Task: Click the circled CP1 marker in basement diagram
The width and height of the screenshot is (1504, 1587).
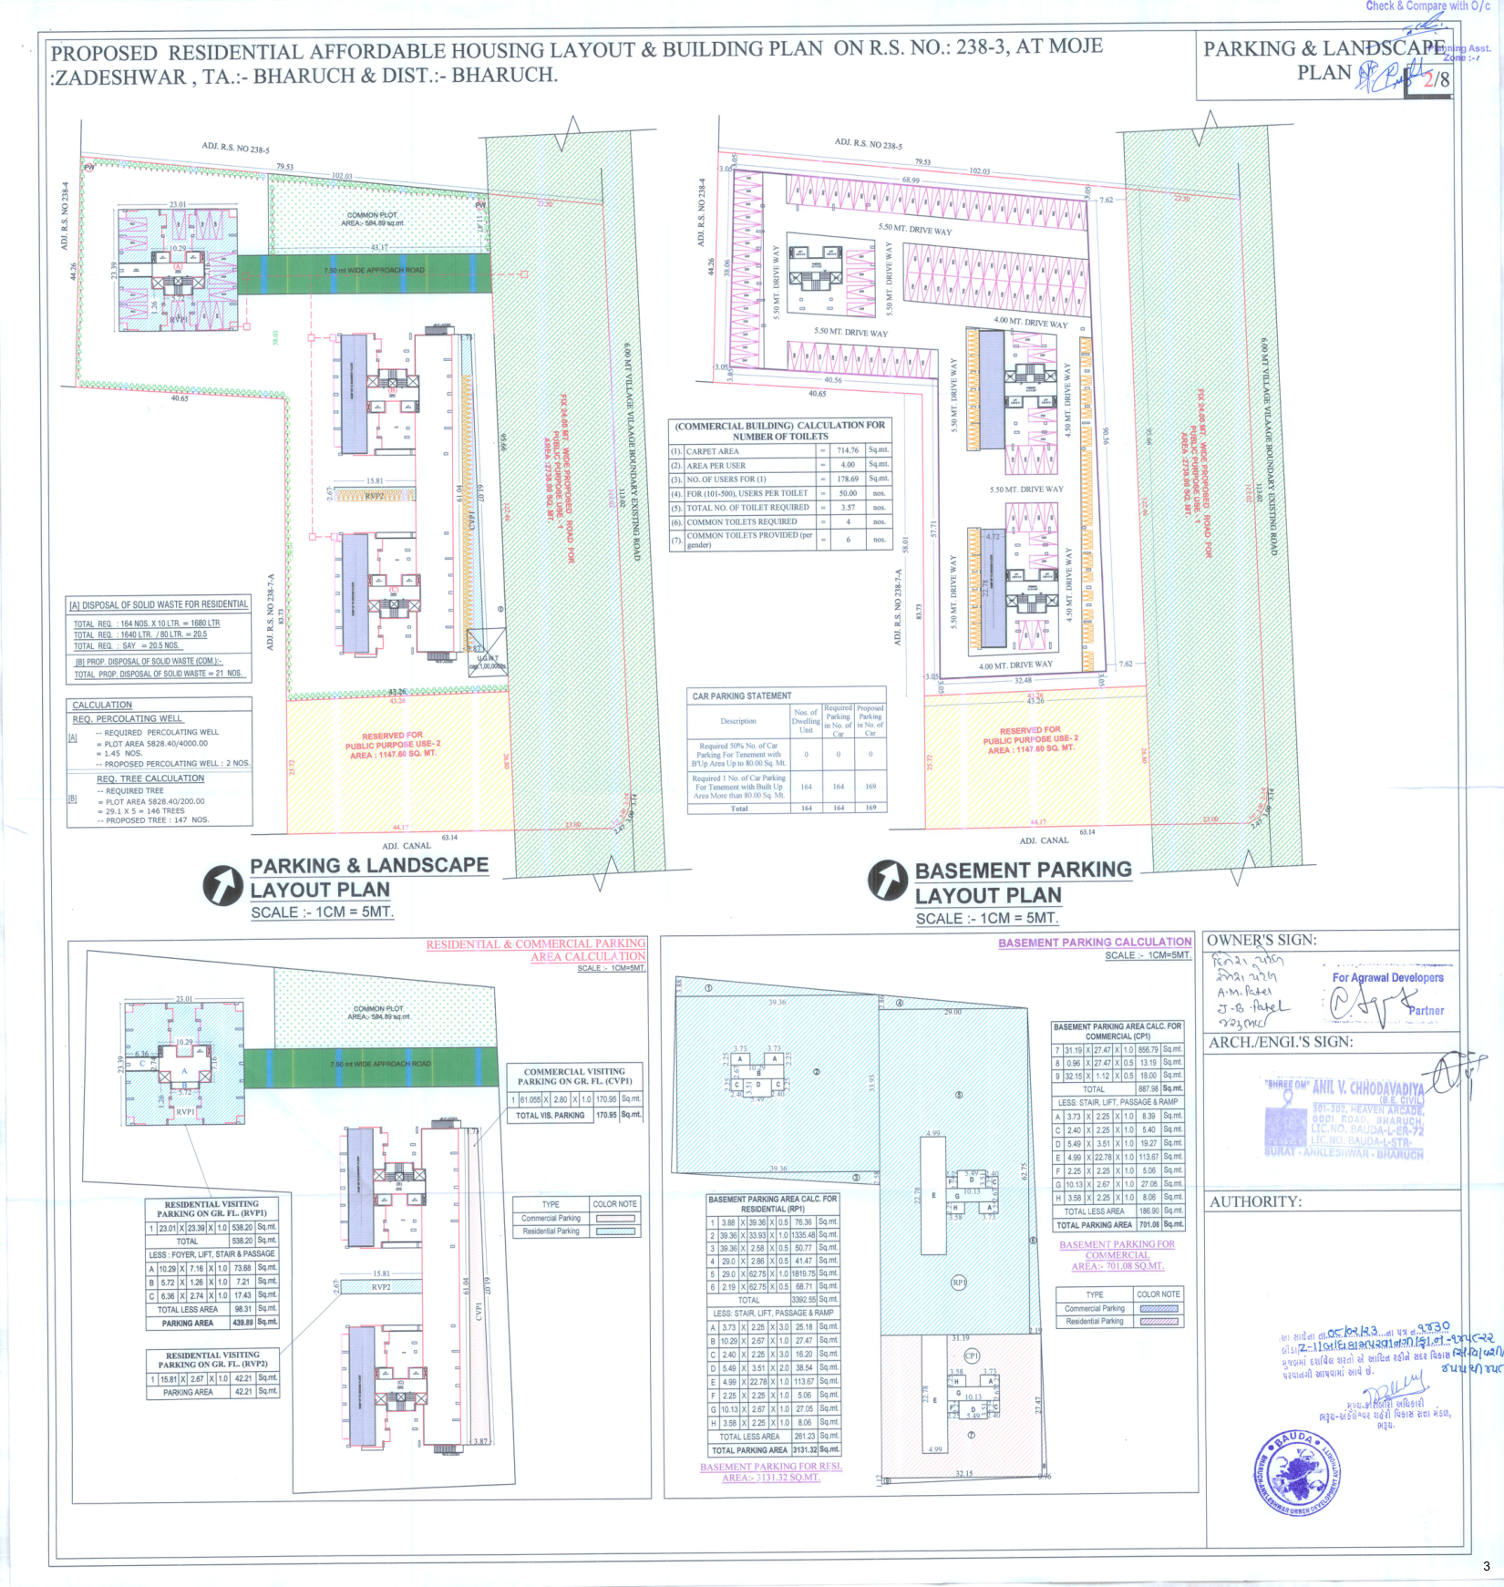Action: point(972,1355)
